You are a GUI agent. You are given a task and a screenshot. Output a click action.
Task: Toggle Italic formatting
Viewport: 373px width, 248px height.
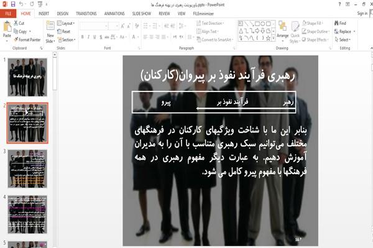click(88, 37)
